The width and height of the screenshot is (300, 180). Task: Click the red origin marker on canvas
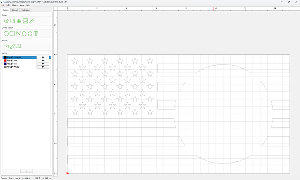pyautogui.click(x=67, y=173)
